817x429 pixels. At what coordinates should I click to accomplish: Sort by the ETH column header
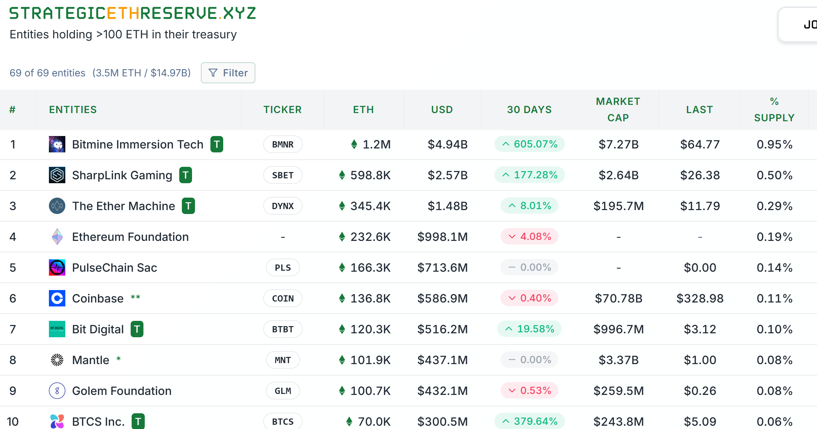(x=363, y=109)
